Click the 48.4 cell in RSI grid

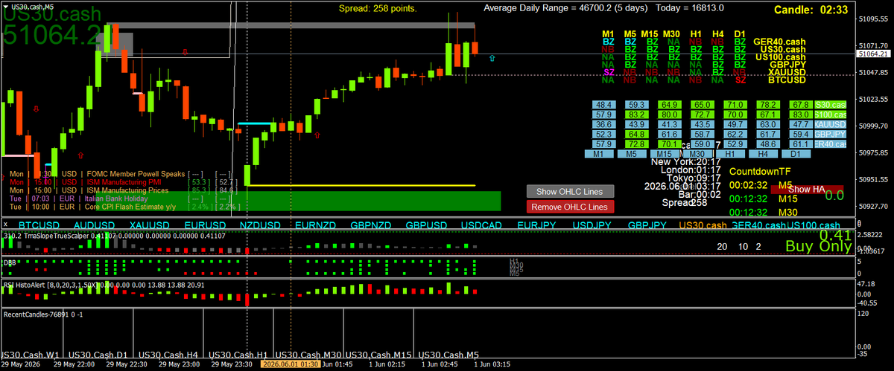604,106
